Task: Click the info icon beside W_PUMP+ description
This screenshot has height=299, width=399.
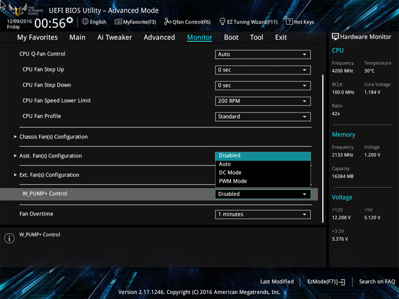Action: coord(9,238)
